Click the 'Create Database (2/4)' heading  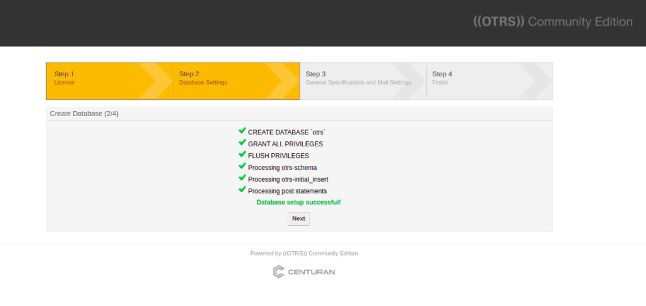click(x=84, y=114)
